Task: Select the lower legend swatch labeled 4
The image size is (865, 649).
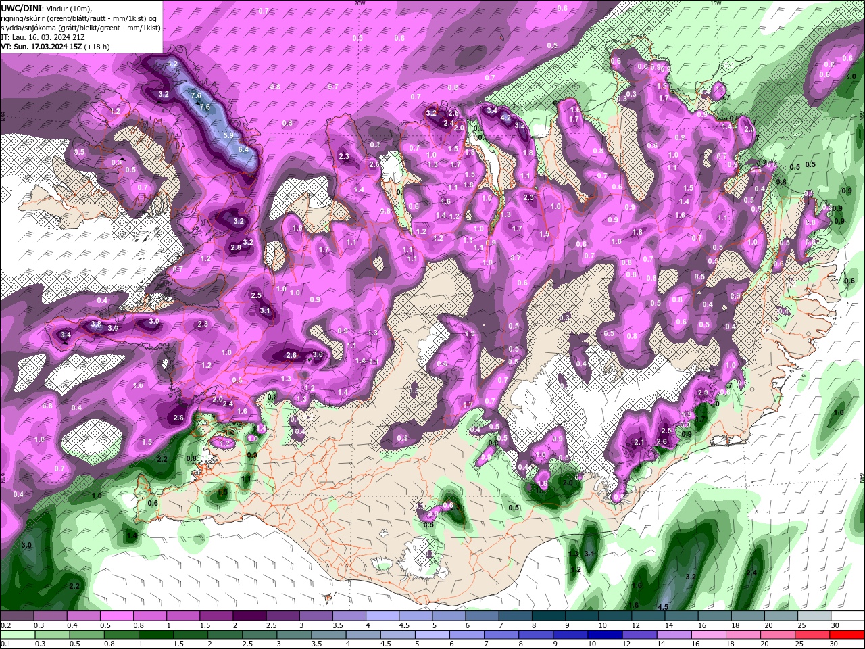Action: point(362,635)
